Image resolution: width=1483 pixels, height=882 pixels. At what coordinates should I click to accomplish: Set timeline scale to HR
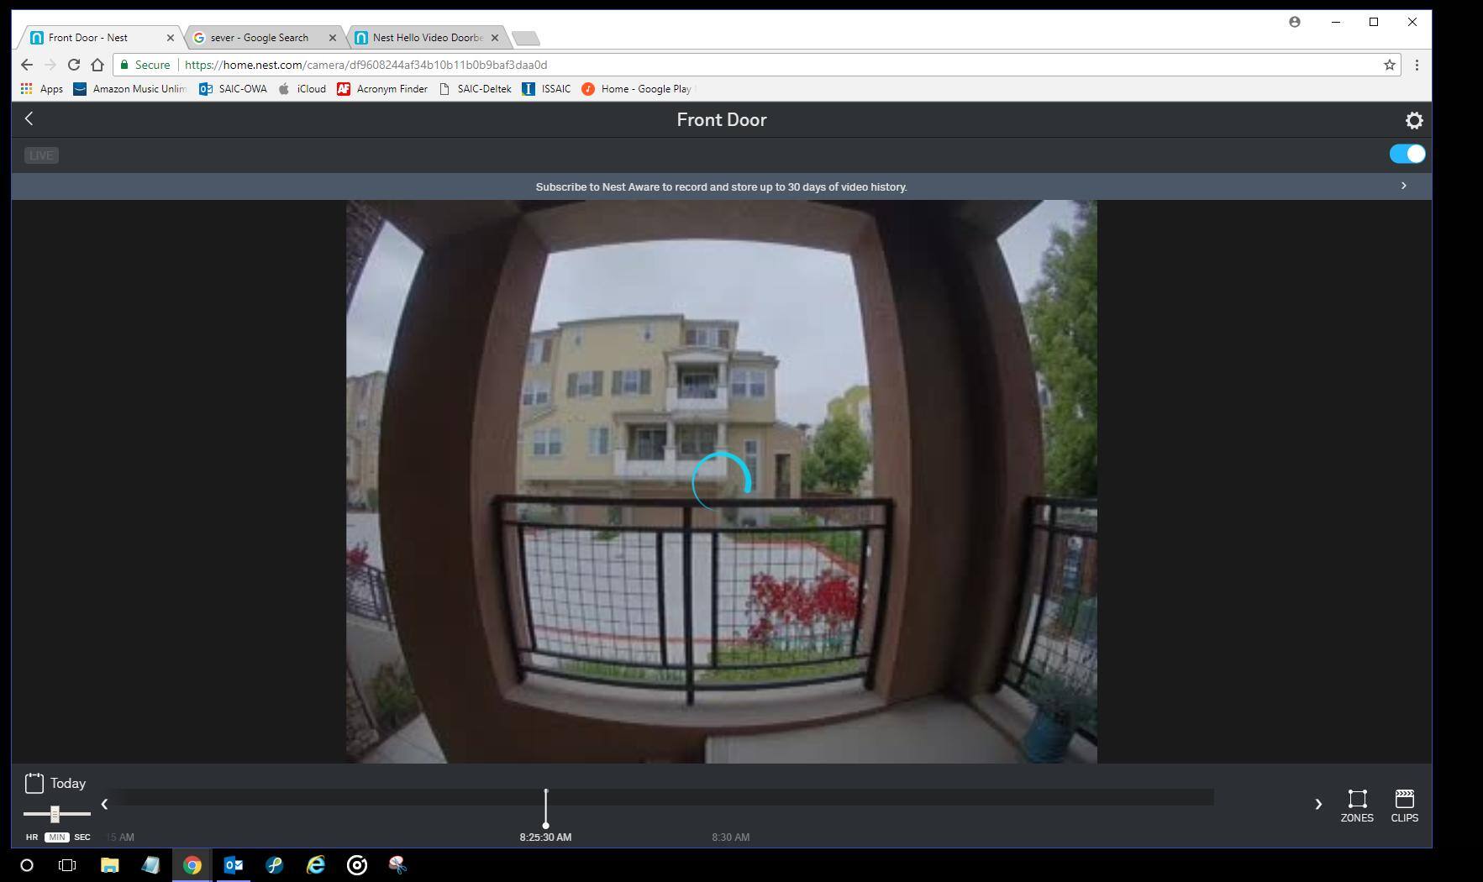click(x=32, y=837)
